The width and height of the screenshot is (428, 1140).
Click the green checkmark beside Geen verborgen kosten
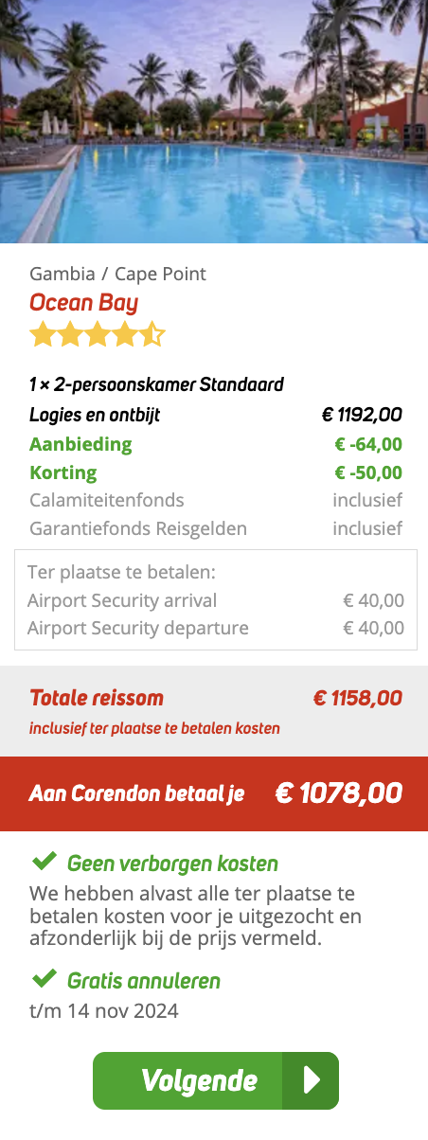click(44, 862)
